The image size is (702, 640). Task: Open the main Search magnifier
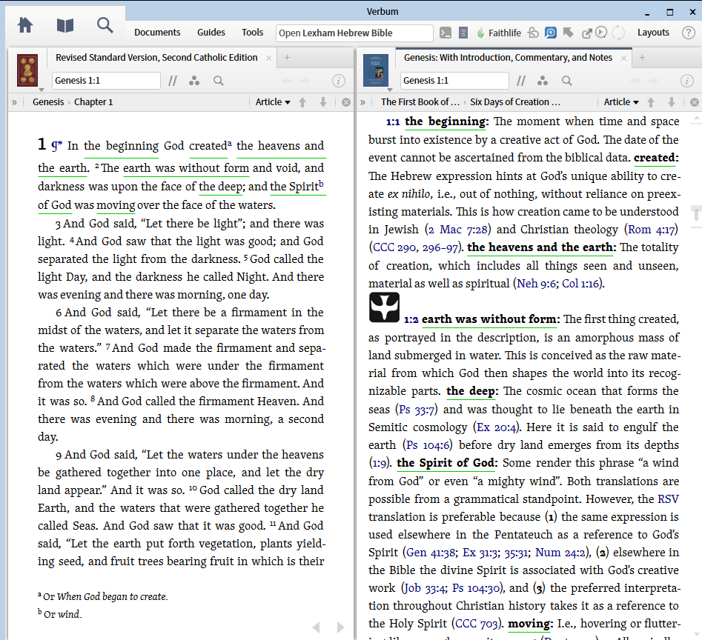click(x=105, y=25)
